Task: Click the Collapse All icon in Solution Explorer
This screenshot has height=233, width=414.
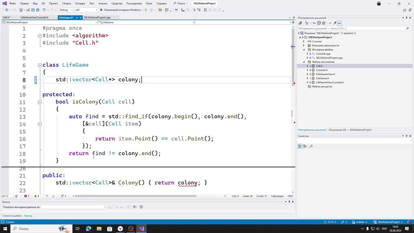Action: coord(319,23)
